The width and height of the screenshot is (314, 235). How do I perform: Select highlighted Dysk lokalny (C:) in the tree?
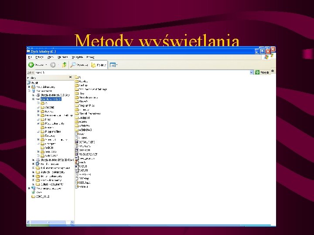pyautogui.click(x=51, y=99)
